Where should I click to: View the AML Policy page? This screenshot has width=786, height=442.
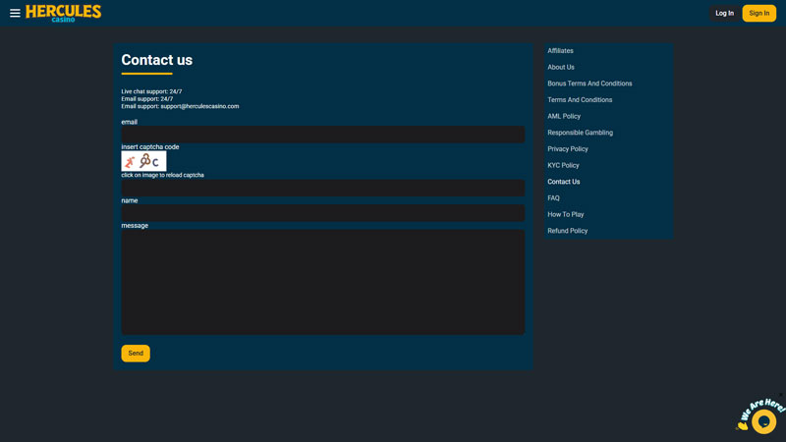tap(564, 117)
